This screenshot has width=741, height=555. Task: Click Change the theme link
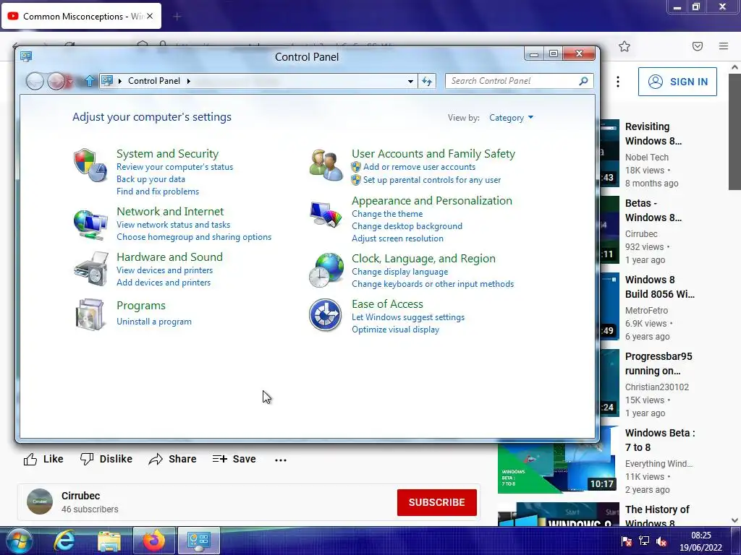click(x=387, y=214)
